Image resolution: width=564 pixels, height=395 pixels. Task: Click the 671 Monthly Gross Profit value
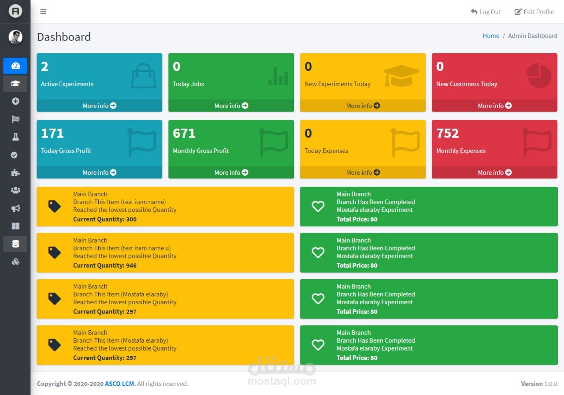coord(184,133)
